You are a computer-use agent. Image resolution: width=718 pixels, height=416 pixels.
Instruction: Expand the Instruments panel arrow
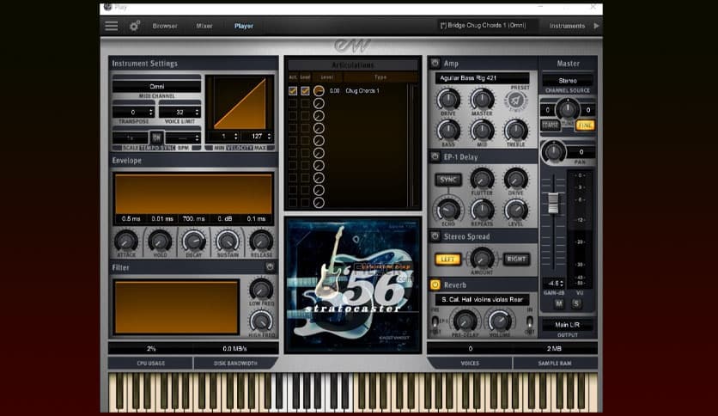point(597,26)
